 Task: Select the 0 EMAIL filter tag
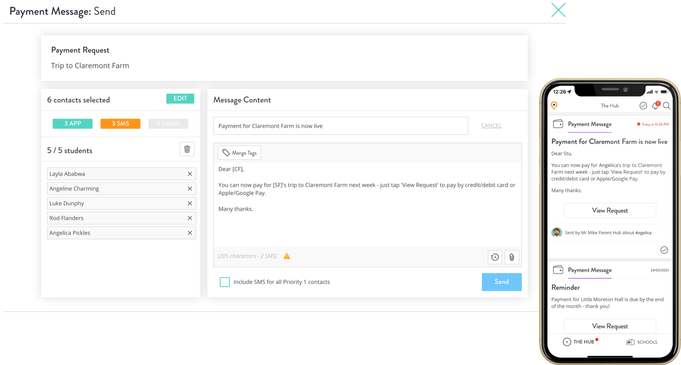[168, 124]
